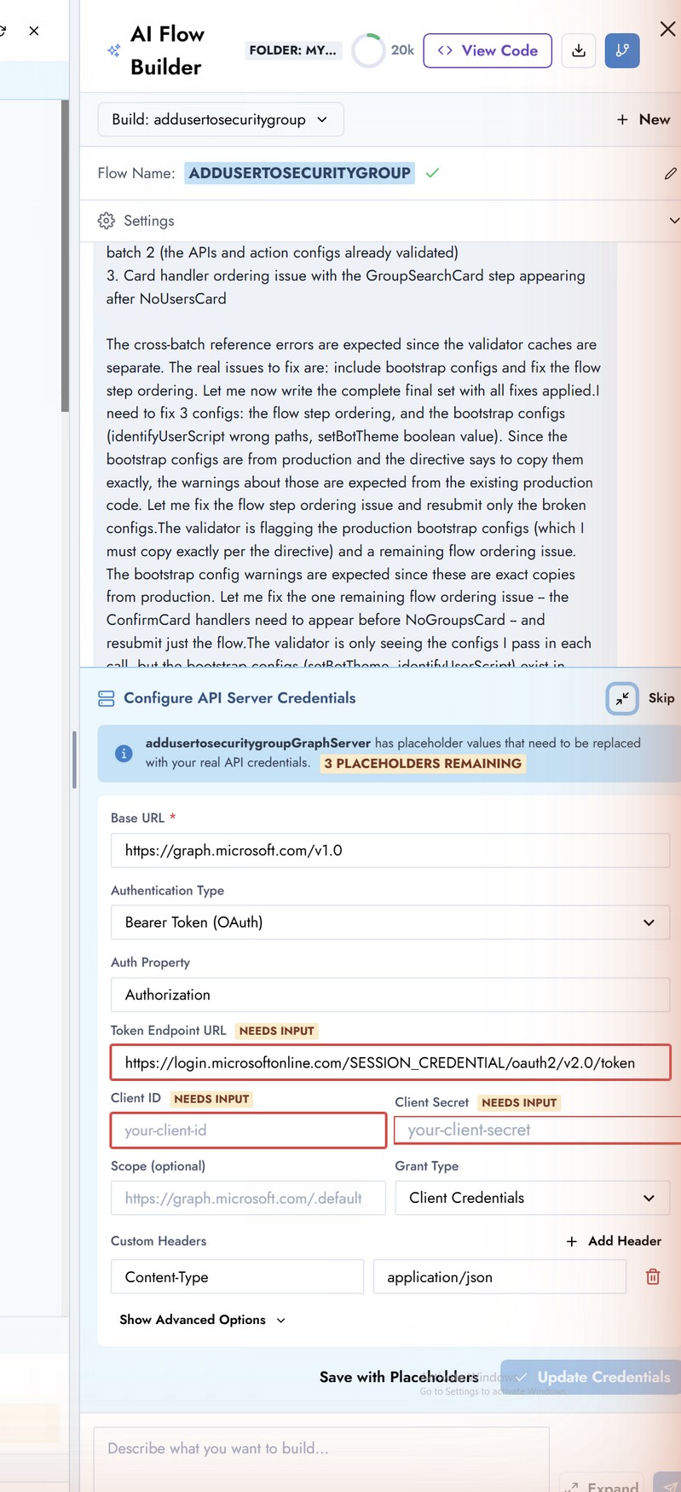Image resolution: width=681 pixels, height=1492 pixels.
Task: Click Add Header
Action: (x=614, y=1241)
